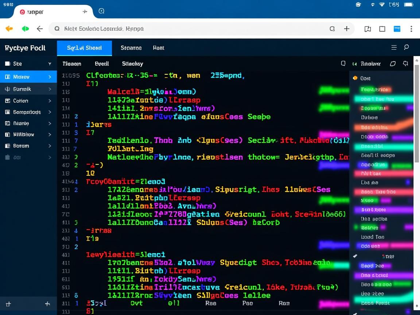Image resolution: width=420 pixels, height=315 pixels.
Task: Open the browser three-dot menu
Action: pyautogui.click(x=411, y=29)
